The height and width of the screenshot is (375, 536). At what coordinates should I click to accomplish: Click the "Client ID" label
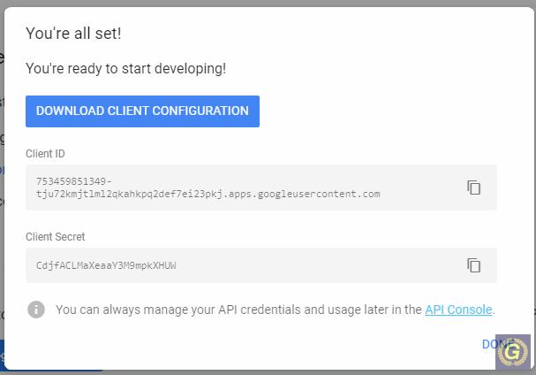click(45, 153)
